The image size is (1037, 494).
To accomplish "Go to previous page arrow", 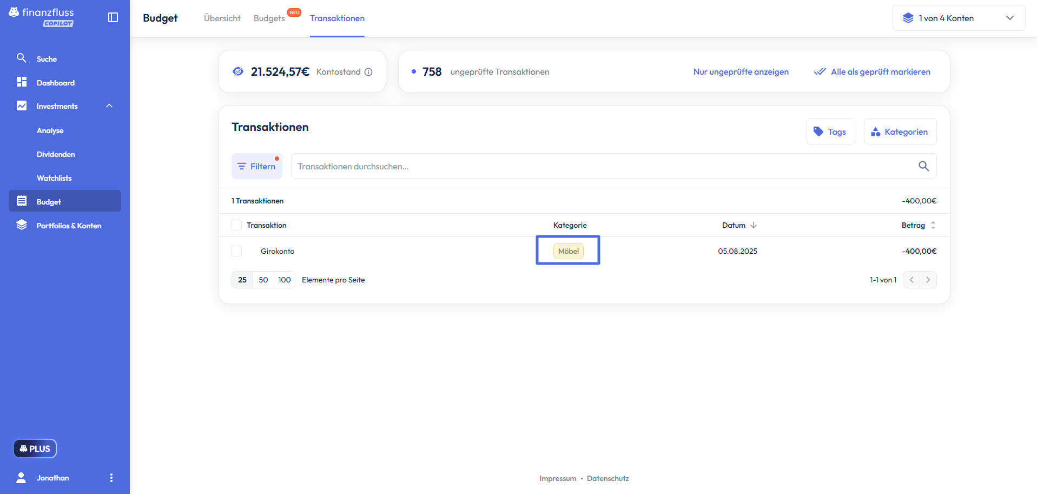I will 911,280.
